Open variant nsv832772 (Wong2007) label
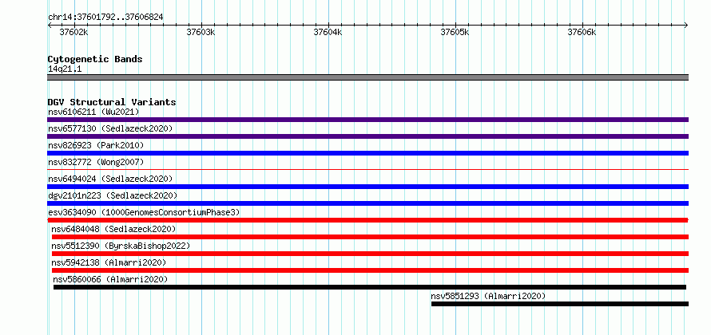The height and width of the screenshot is (335, 711). (x=96, y=162)
